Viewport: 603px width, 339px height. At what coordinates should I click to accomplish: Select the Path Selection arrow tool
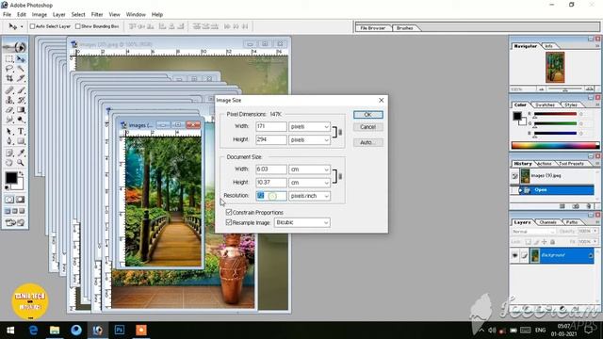coord(9,132)
